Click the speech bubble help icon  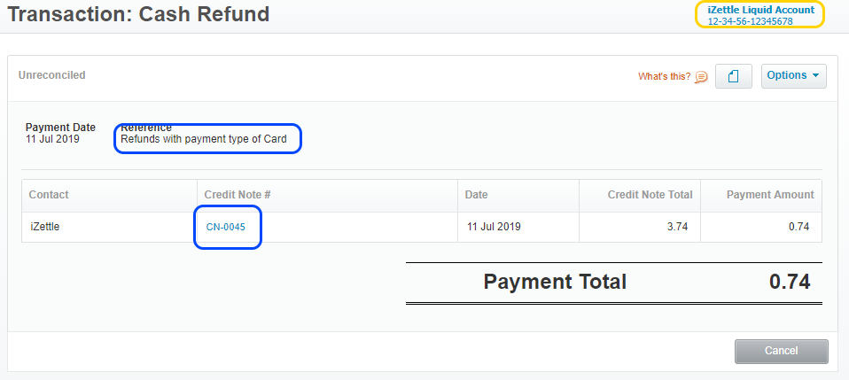pos(701,76)
